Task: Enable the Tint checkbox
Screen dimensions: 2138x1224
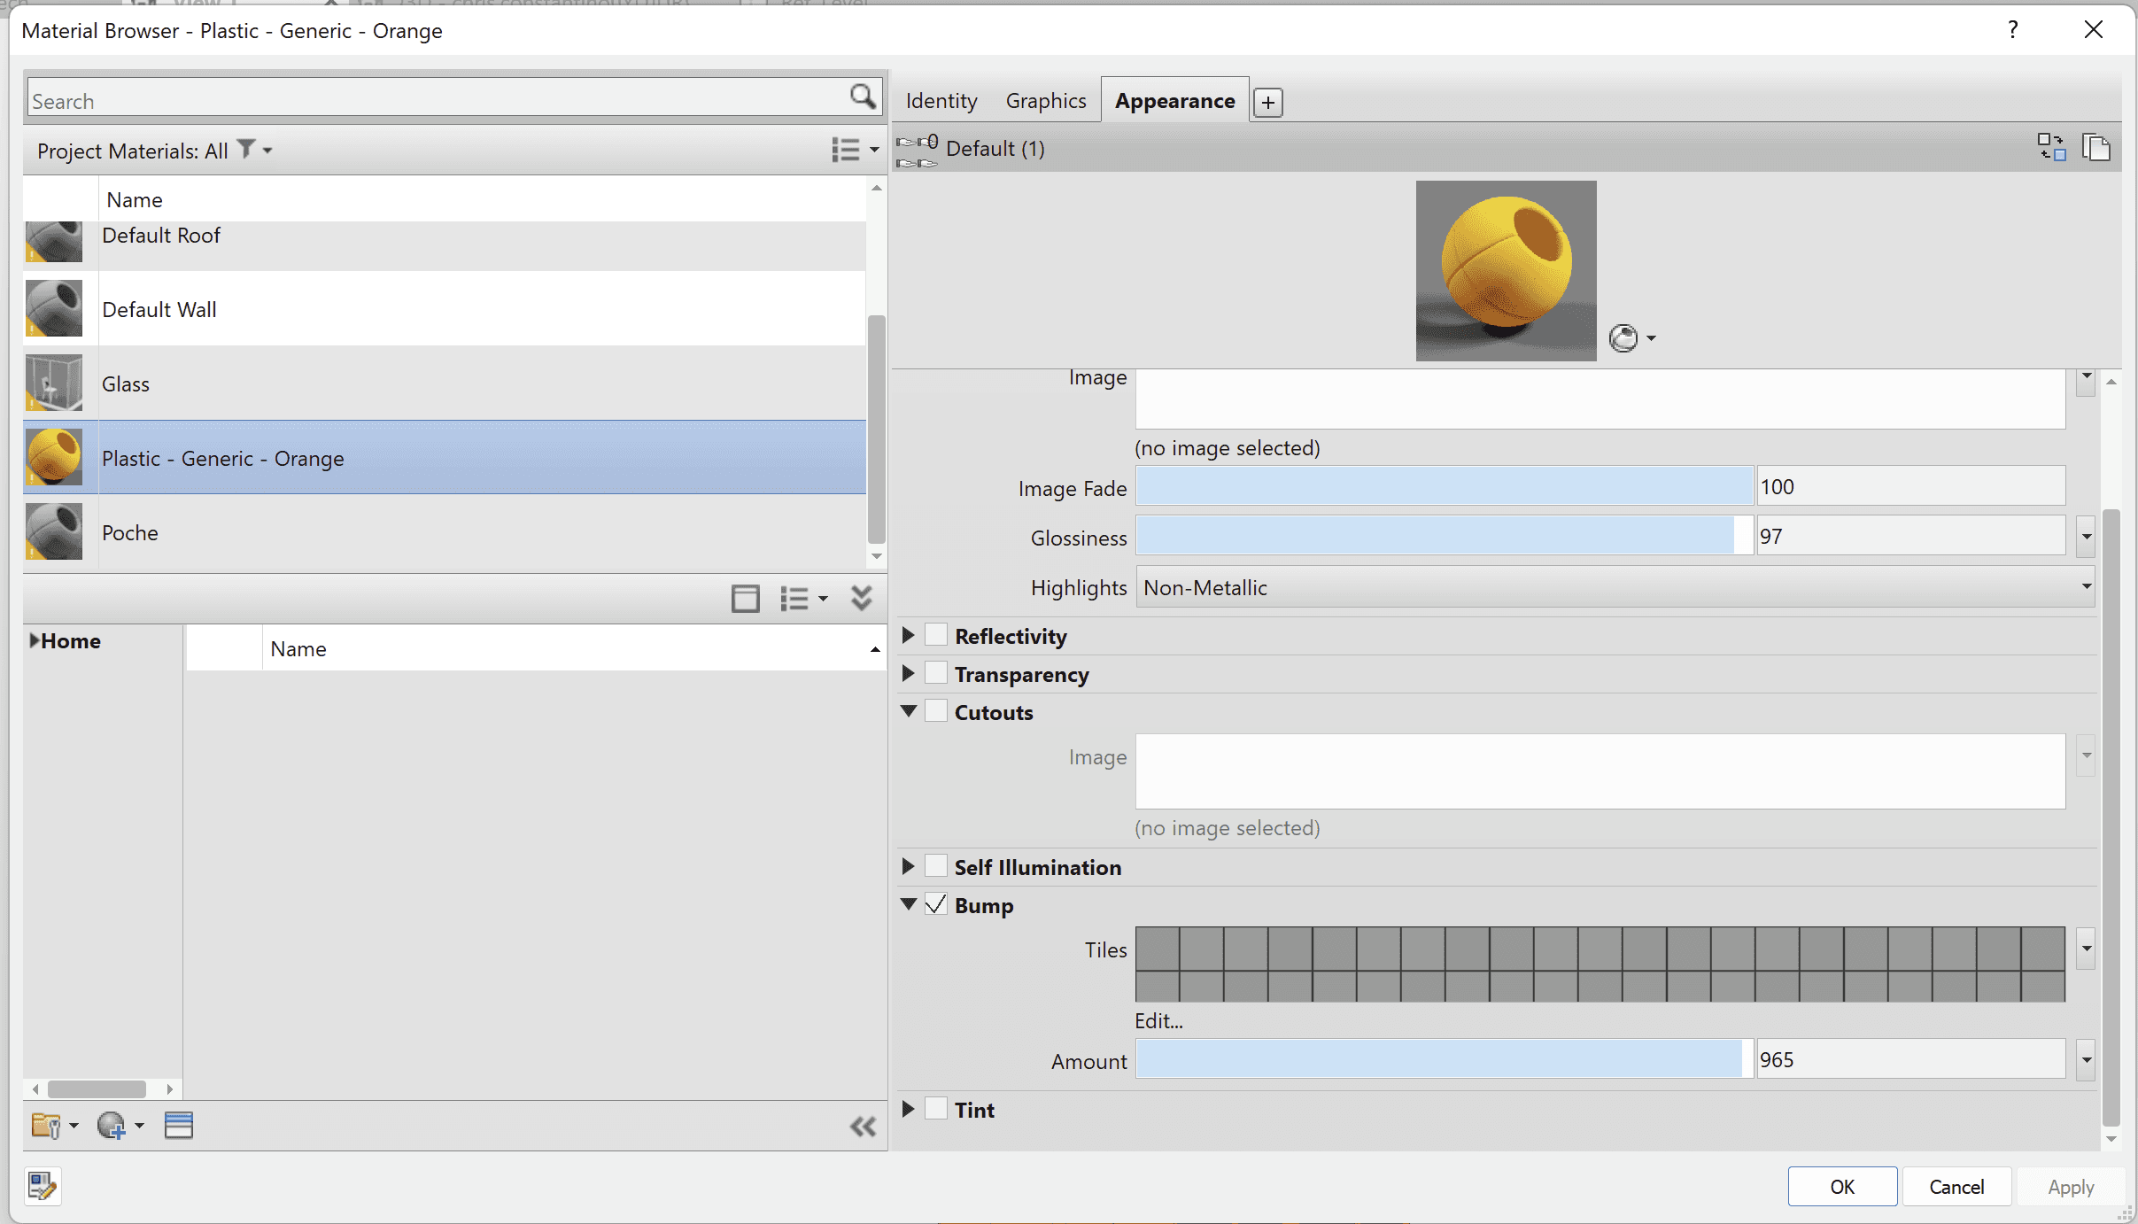Action: 935,1108
